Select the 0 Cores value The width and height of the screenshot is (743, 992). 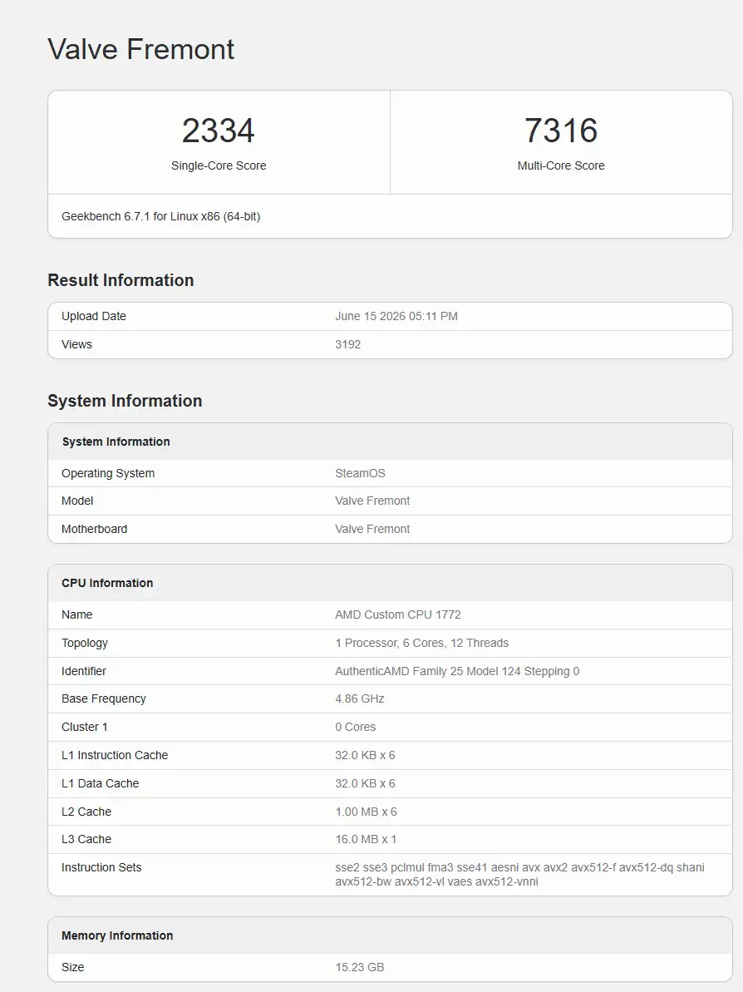356,728
